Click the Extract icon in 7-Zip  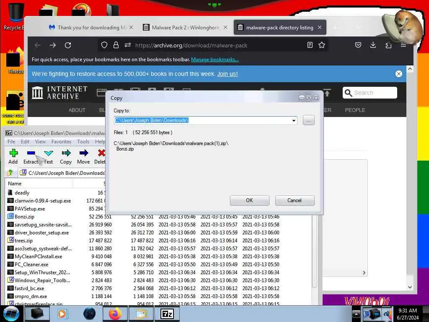(31, 156)
